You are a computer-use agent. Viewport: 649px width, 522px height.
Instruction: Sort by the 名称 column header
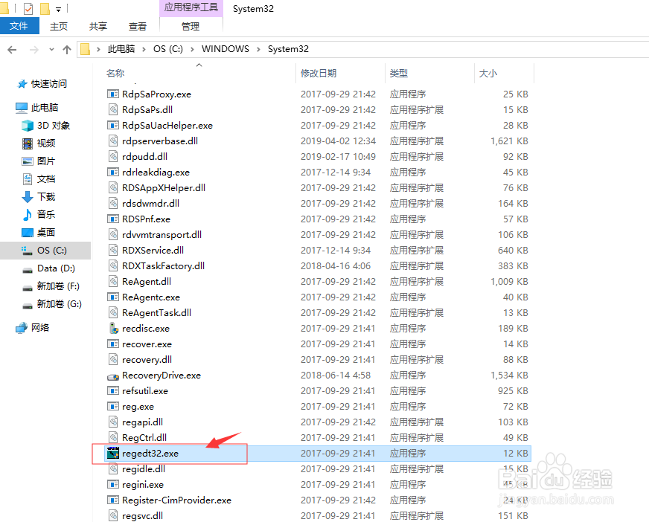pyautogui.click(x=115, y=73)
